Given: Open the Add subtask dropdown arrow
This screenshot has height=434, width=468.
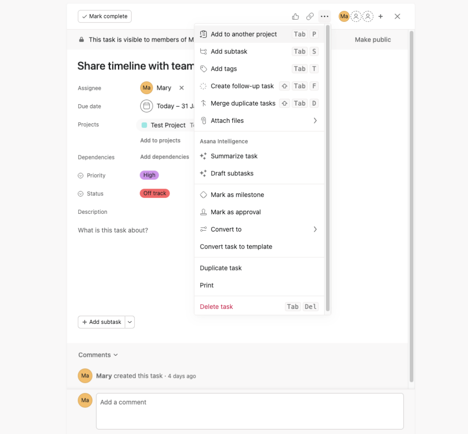Looking at the screenshot, I should [x=129, y=322].
